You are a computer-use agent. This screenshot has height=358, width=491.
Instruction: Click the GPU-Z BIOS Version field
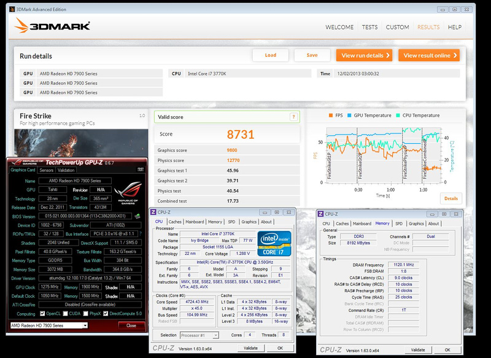coord(85,216)
